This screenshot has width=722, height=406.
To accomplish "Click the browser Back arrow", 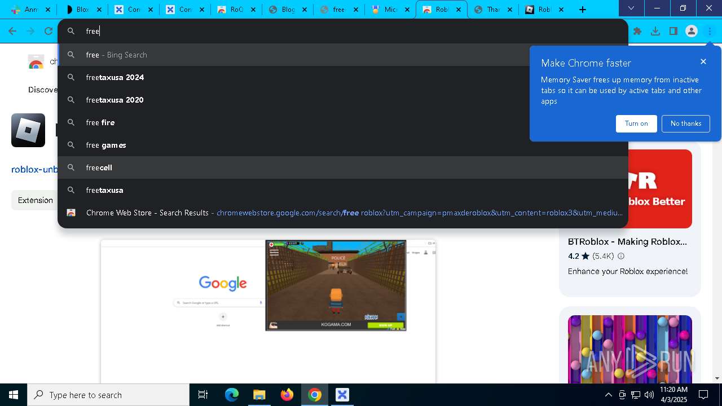I will coord(12,32).
